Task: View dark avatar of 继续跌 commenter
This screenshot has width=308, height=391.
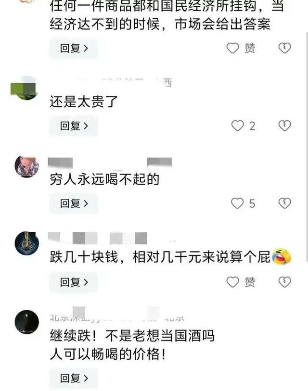Action: [26, 322]
